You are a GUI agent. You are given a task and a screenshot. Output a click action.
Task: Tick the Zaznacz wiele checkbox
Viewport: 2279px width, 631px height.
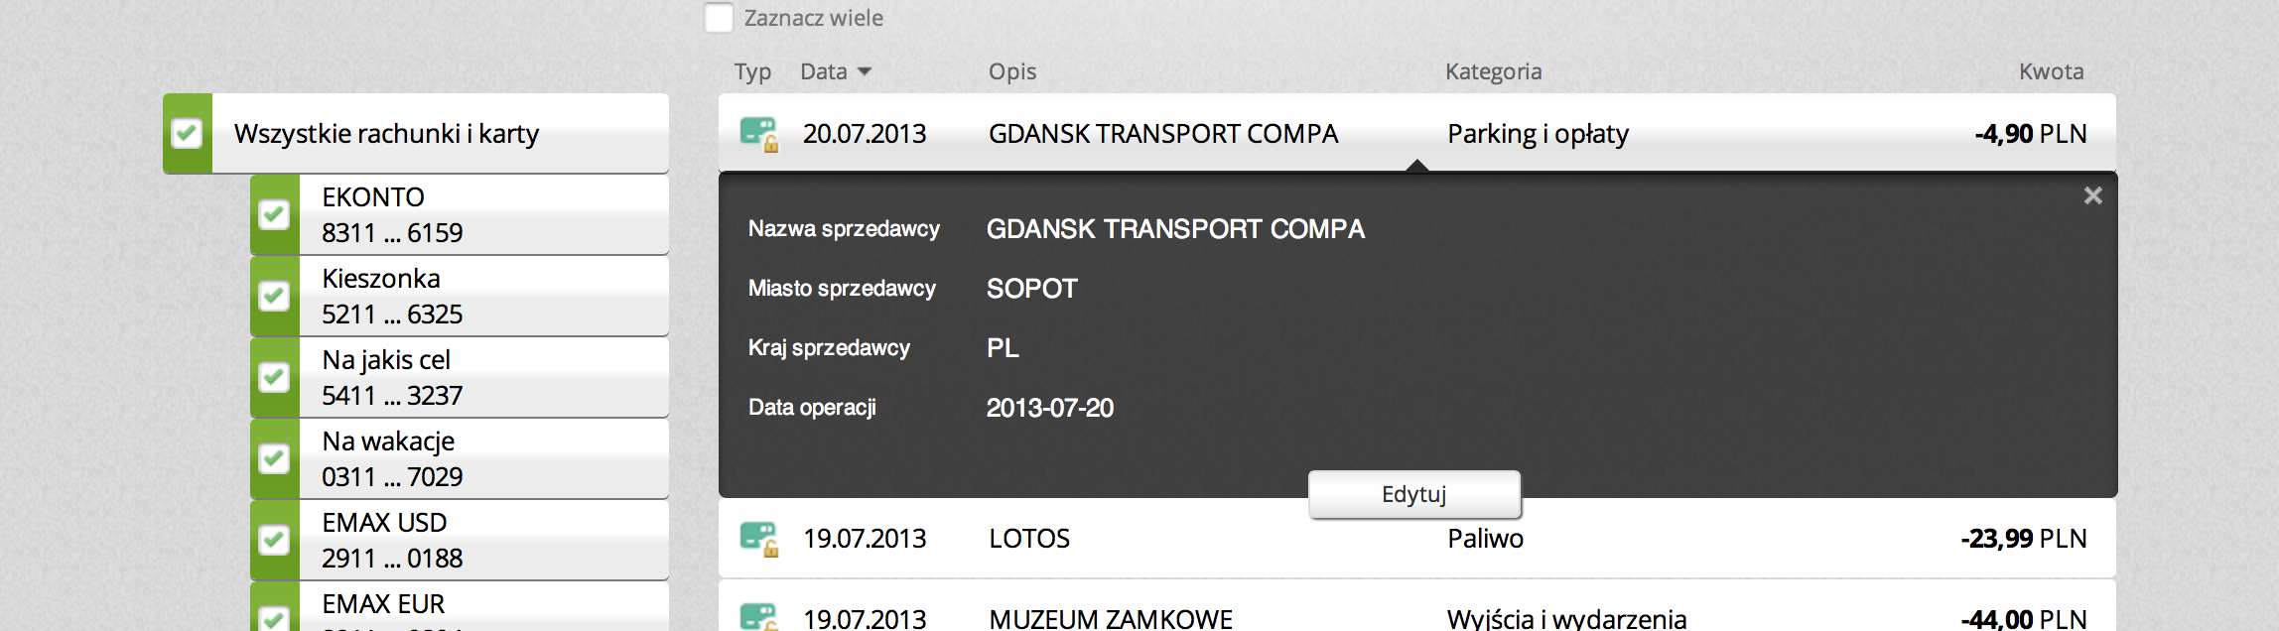719,18
